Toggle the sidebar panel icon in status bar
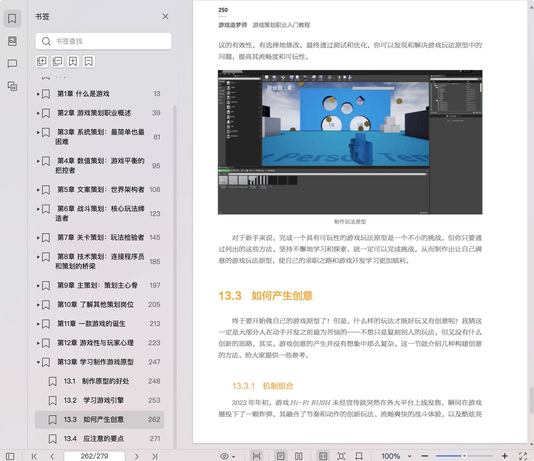Screen dimensions: 534x461 [x=10, y=456]
